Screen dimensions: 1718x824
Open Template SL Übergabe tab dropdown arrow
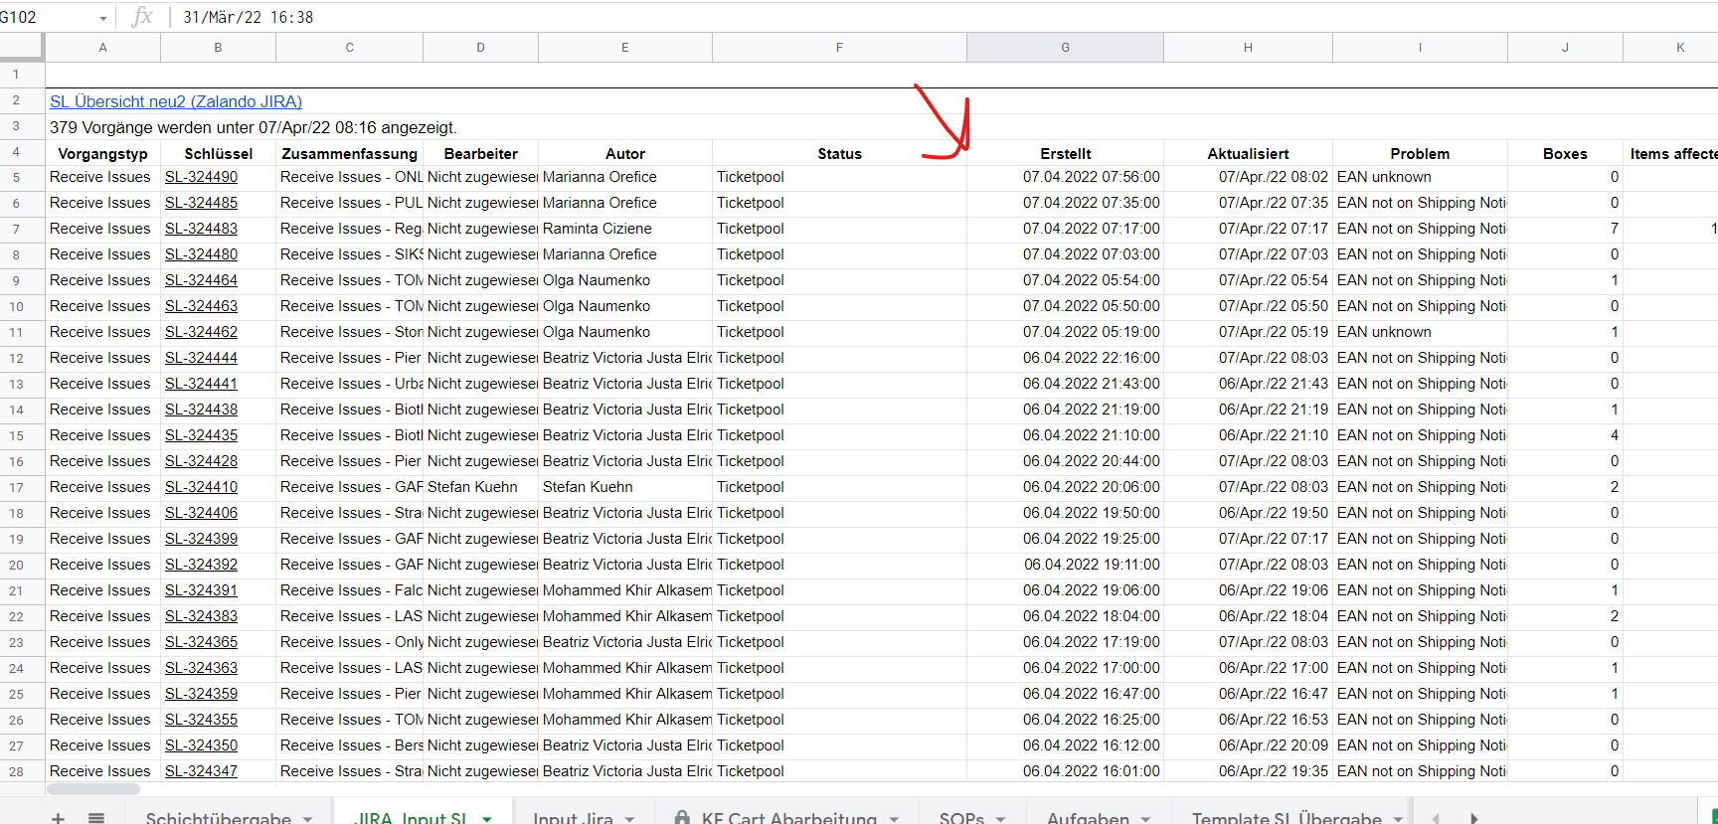coord(1398,818)
